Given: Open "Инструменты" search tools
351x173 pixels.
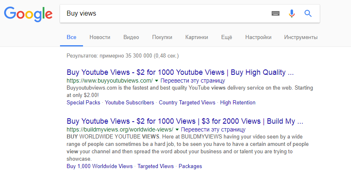Looking at the screenshot, I should click(x=301, y=37).
